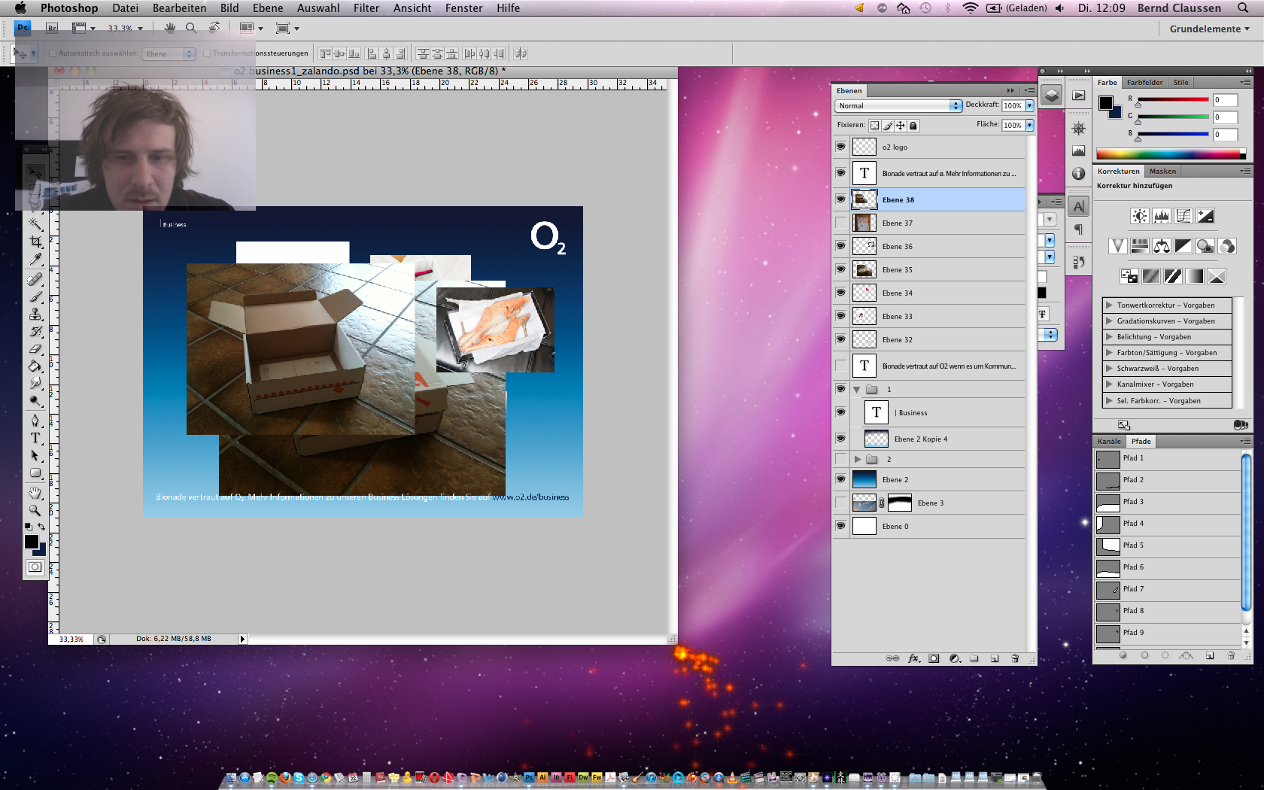Viewport: 1264px width, 790px height.
Task: Expand layer group 2
Action: click(x=857, y=459)
